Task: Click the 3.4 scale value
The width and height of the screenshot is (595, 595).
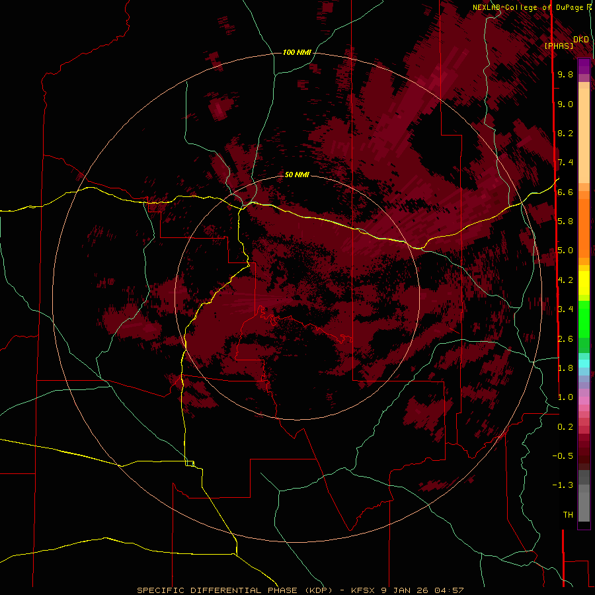Action: click(565, 309)
